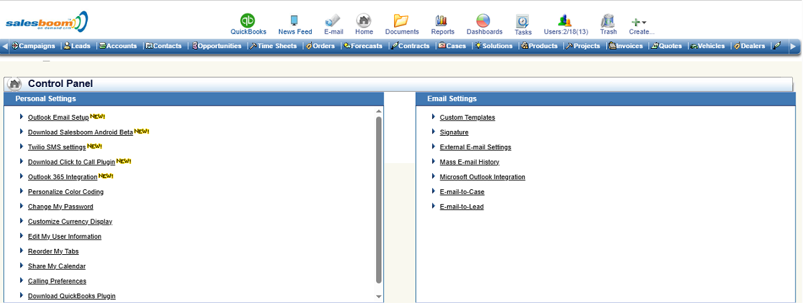
Task: Open Outlook Email Setup link
Action: (58, 118)
